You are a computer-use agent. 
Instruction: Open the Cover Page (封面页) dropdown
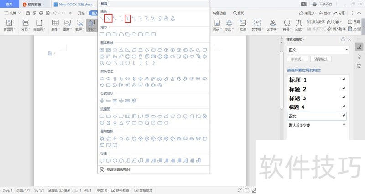(9, 25)
